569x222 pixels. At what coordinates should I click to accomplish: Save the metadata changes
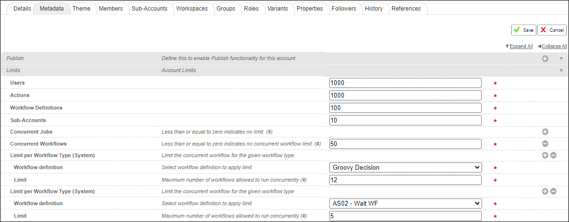click(x=523, y=30)
